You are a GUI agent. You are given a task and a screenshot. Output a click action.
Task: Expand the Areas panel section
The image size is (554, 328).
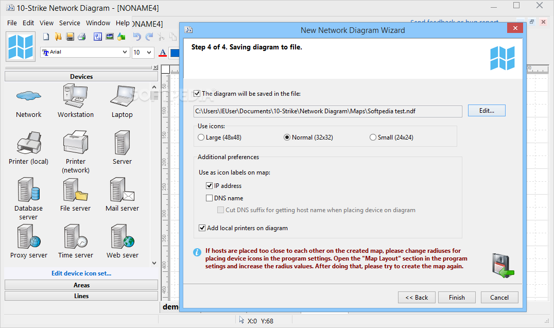pyautogui.click(x=81, y=285)
